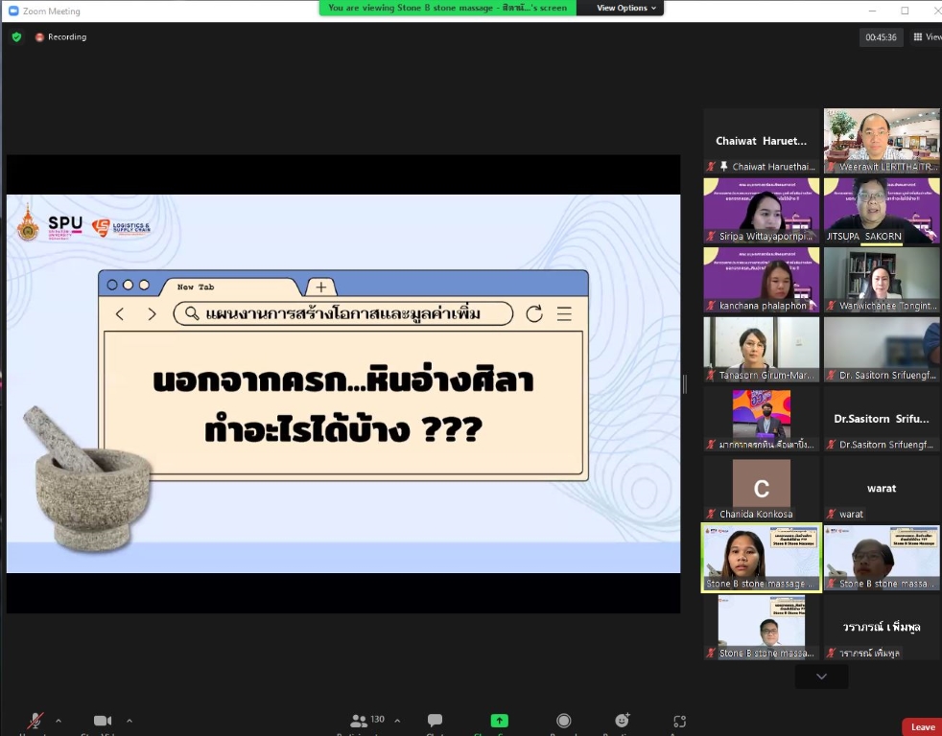Click muted mic icon on kanchana phalaphon's tile
The width and height of the screenshot is (942, 736).
712,306
